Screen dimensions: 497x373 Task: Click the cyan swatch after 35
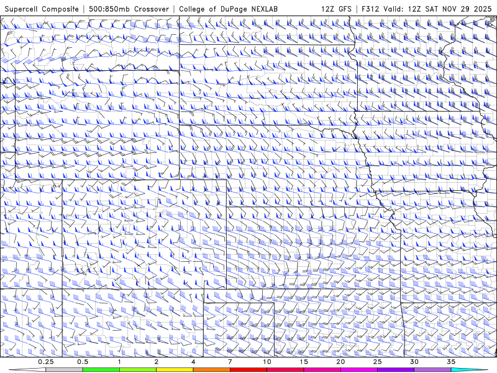(469, 370)
